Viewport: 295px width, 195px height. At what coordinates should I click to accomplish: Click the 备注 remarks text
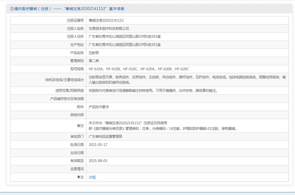point(162,126)
